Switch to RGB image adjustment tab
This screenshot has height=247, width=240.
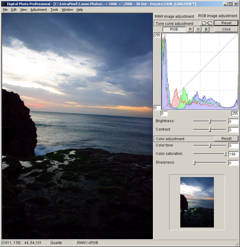(x=217, y=16)
